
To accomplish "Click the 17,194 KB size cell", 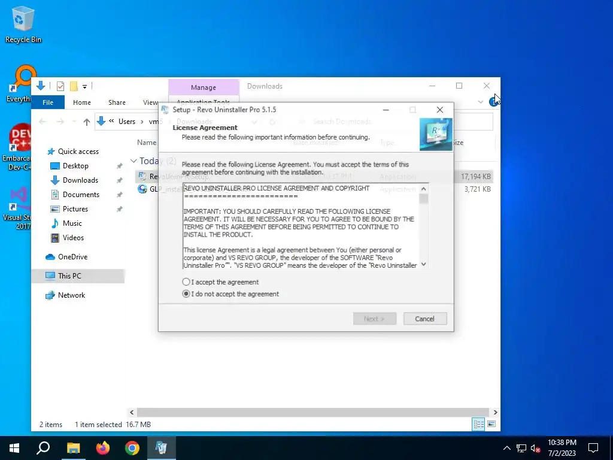I will tap(475, 177).
